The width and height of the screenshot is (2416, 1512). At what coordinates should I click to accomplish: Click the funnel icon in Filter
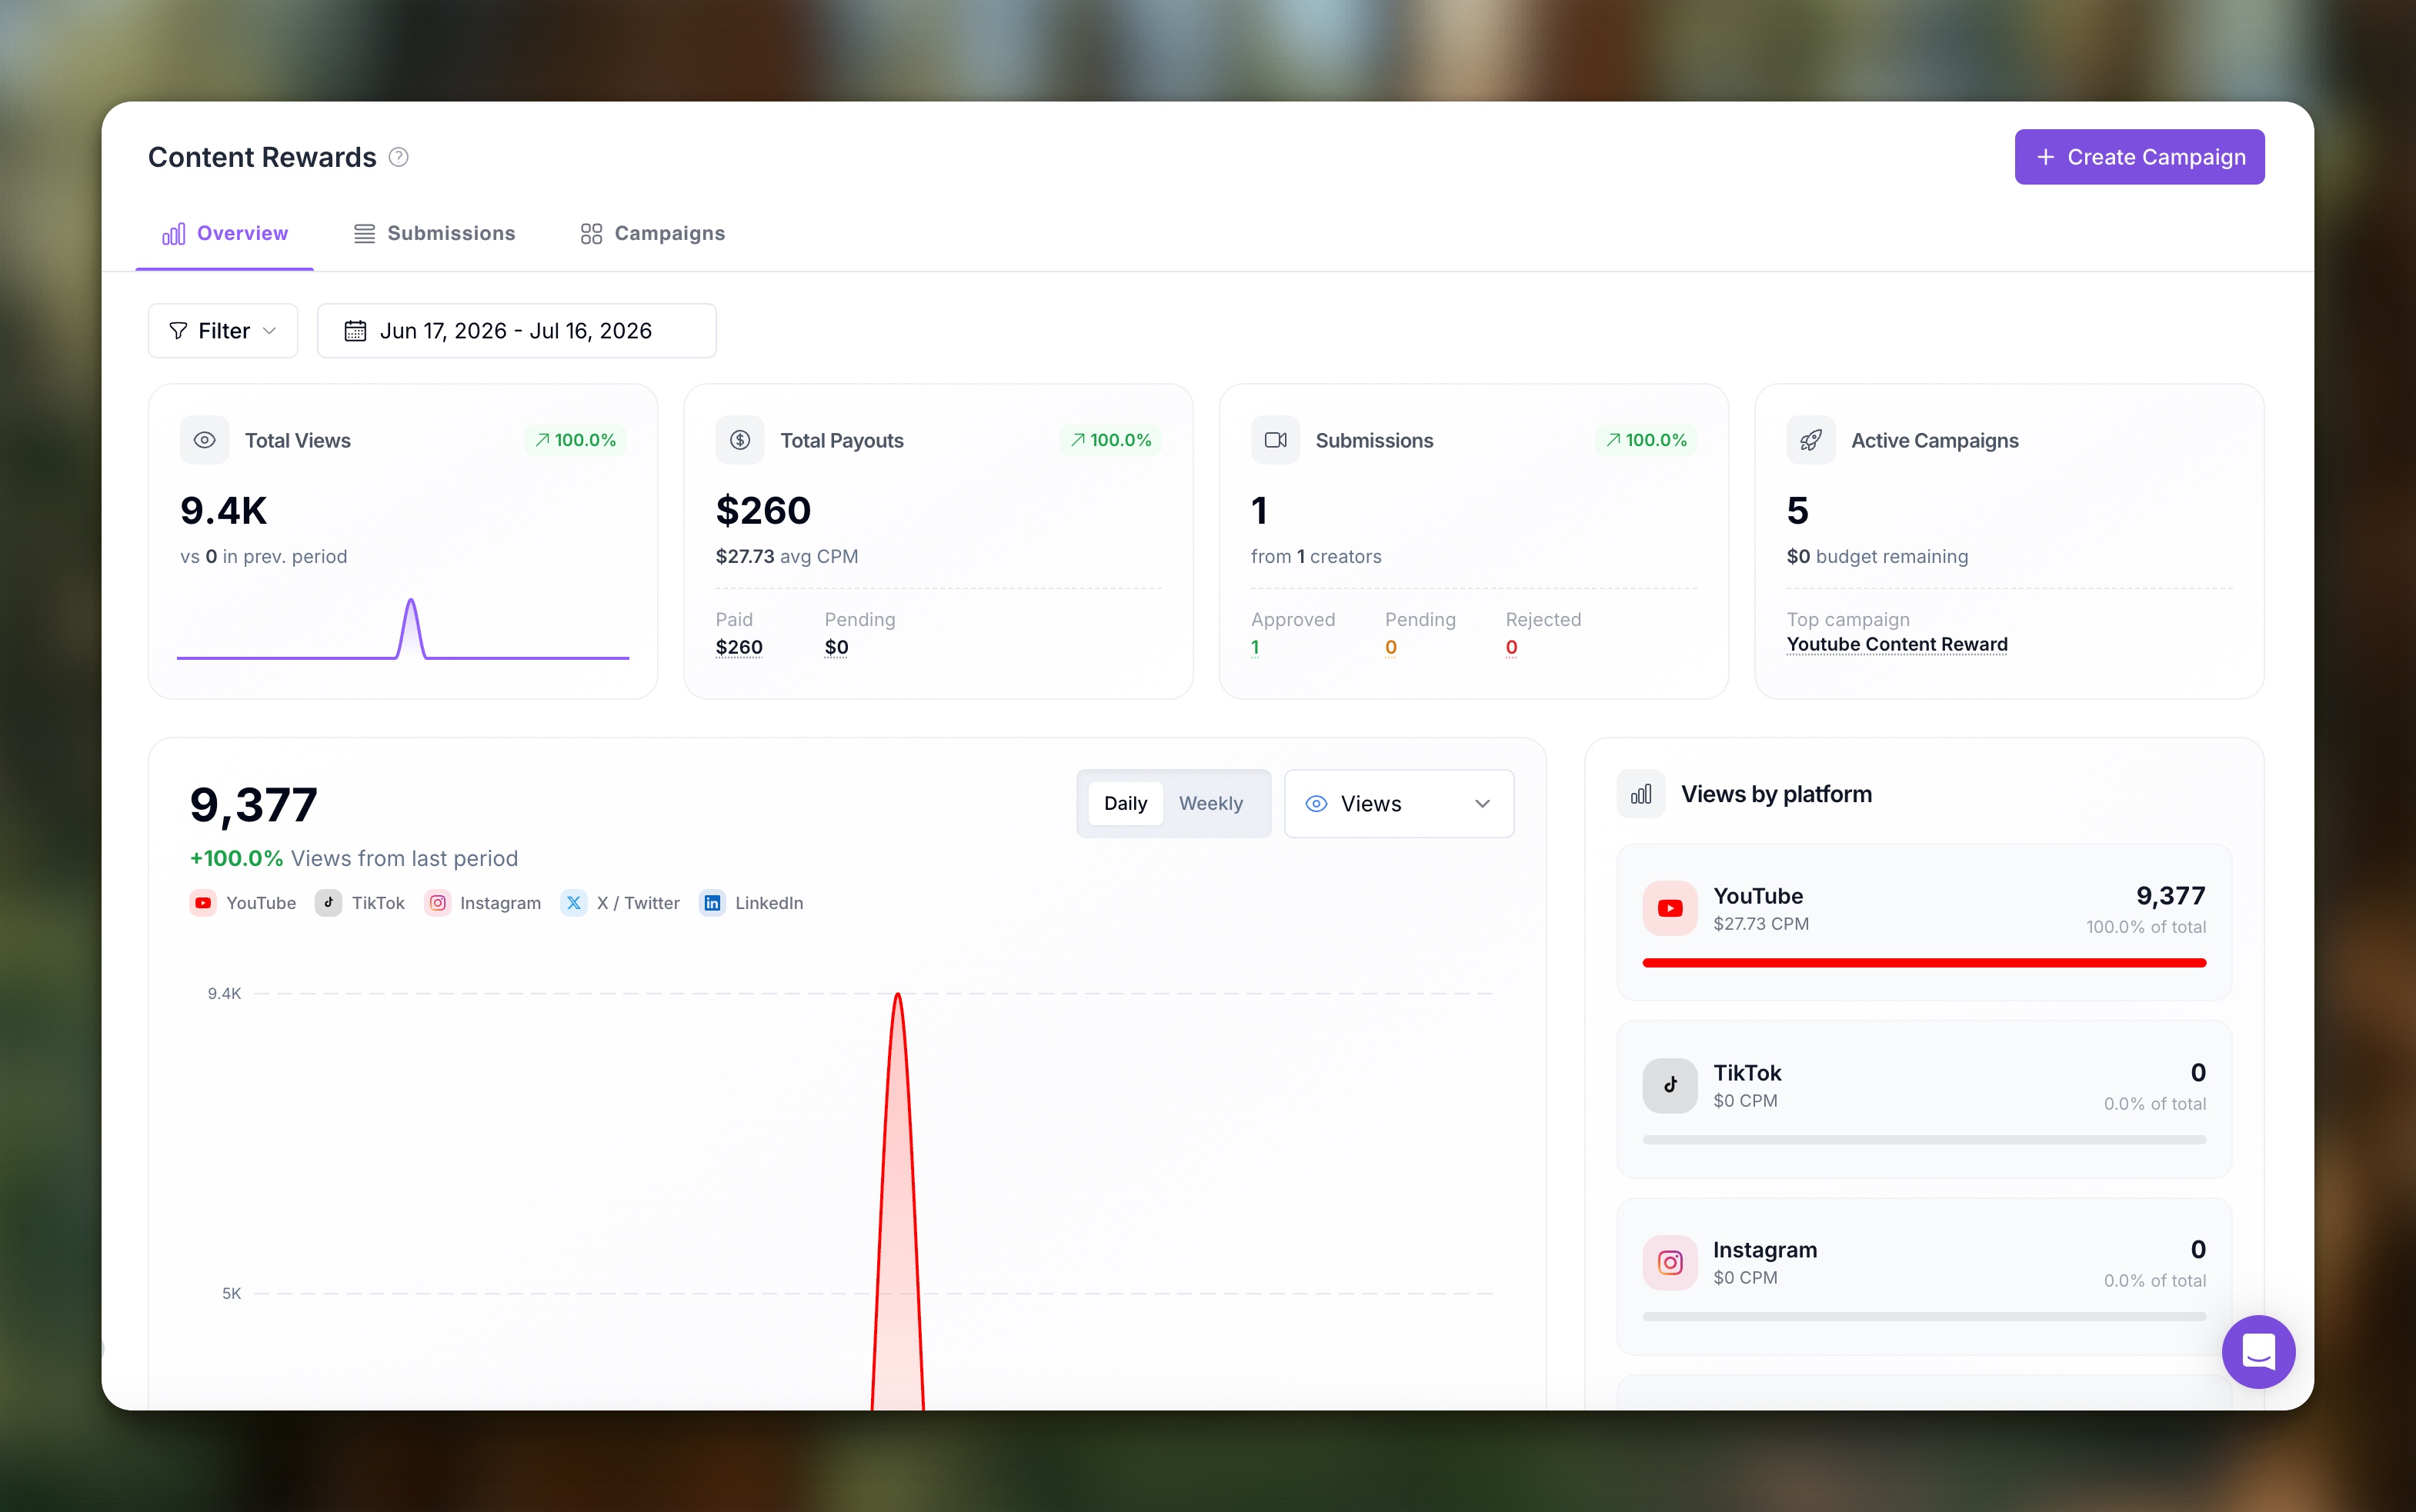point(178,330)
